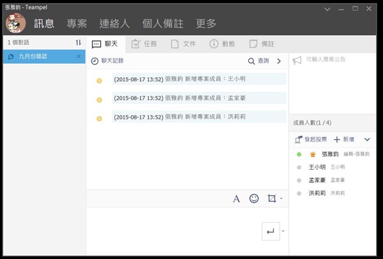Click the announcement megaphone icon
The width and height of the screenshot is (383, 259).
click(297, 61)
